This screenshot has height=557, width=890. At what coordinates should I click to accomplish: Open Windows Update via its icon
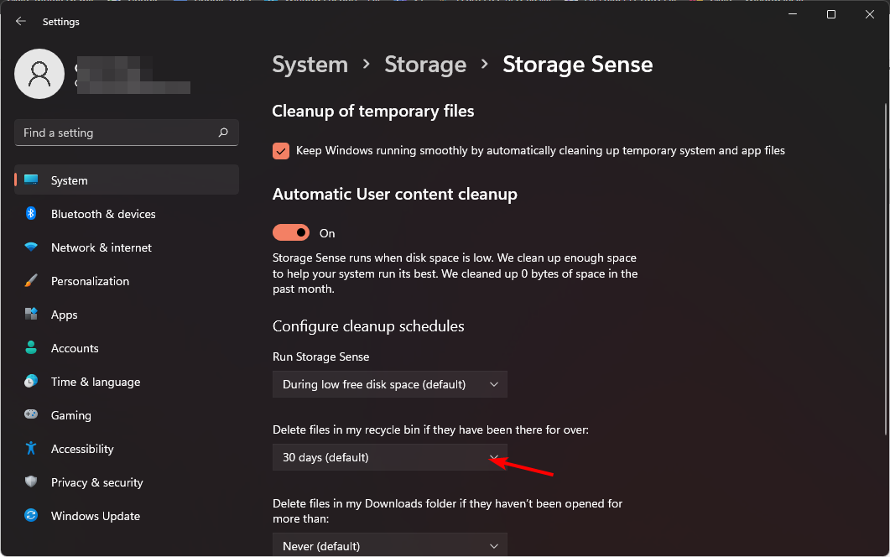click(x=31, y=516)
